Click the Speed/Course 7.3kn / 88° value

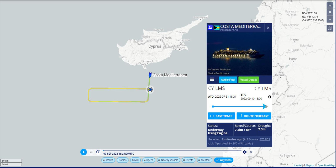point(243,130)
